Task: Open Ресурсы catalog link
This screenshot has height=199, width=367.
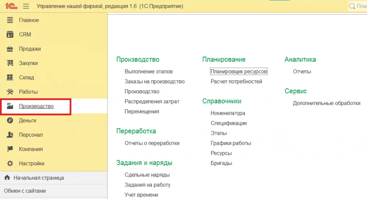Action: (x=221, y=153)
